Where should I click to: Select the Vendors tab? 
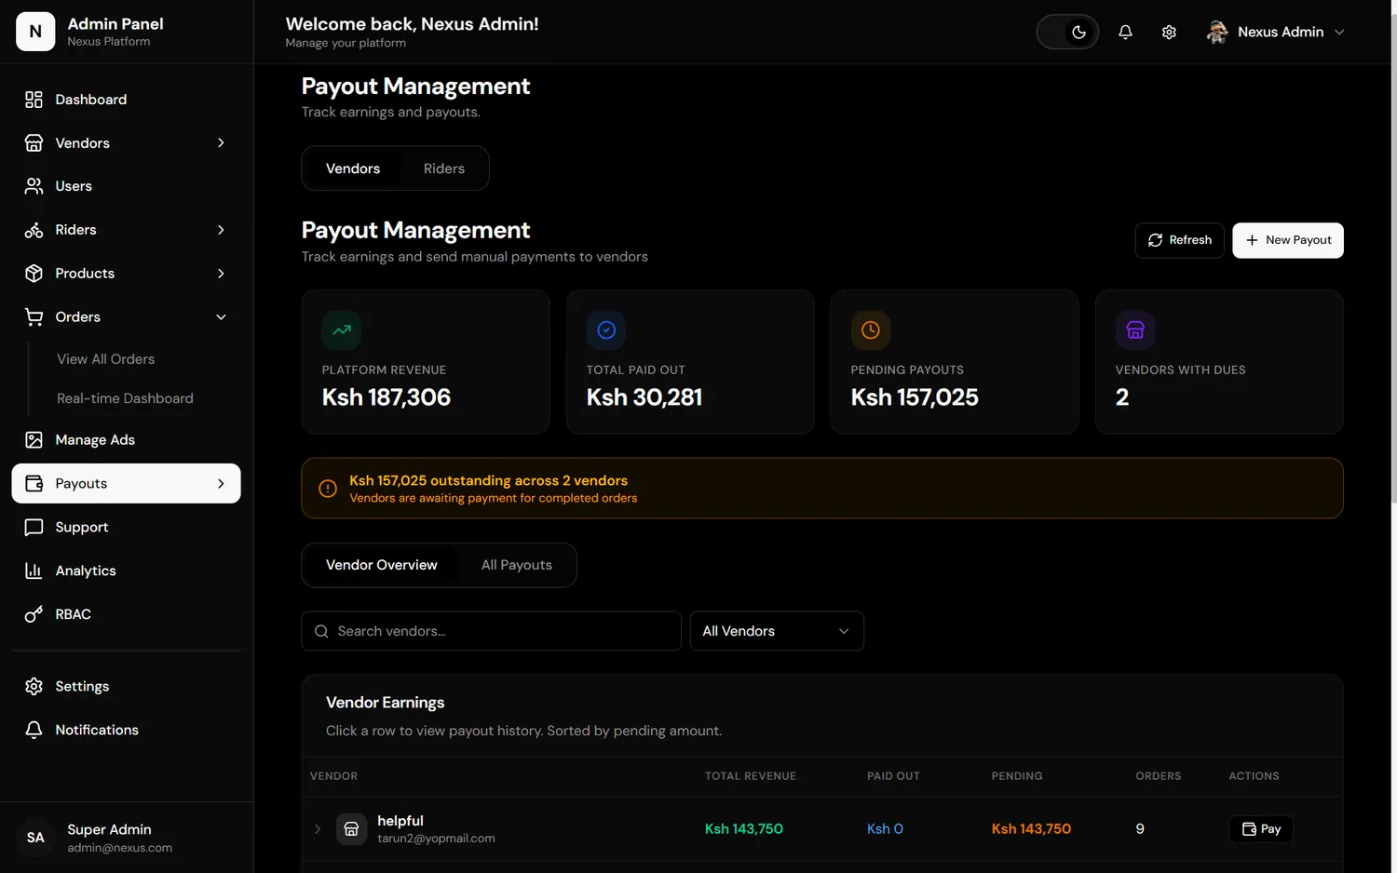point(353,168)
